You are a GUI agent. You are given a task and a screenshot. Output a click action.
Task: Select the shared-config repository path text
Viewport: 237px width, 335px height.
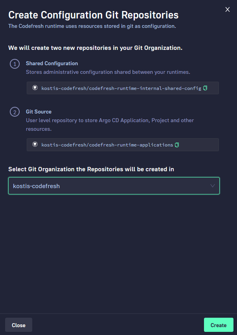(x=120, y=88)
